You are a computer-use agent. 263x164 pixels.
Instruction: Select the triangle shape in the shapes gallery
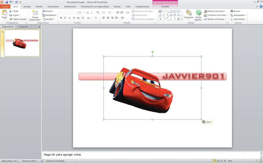click(160, 15)
